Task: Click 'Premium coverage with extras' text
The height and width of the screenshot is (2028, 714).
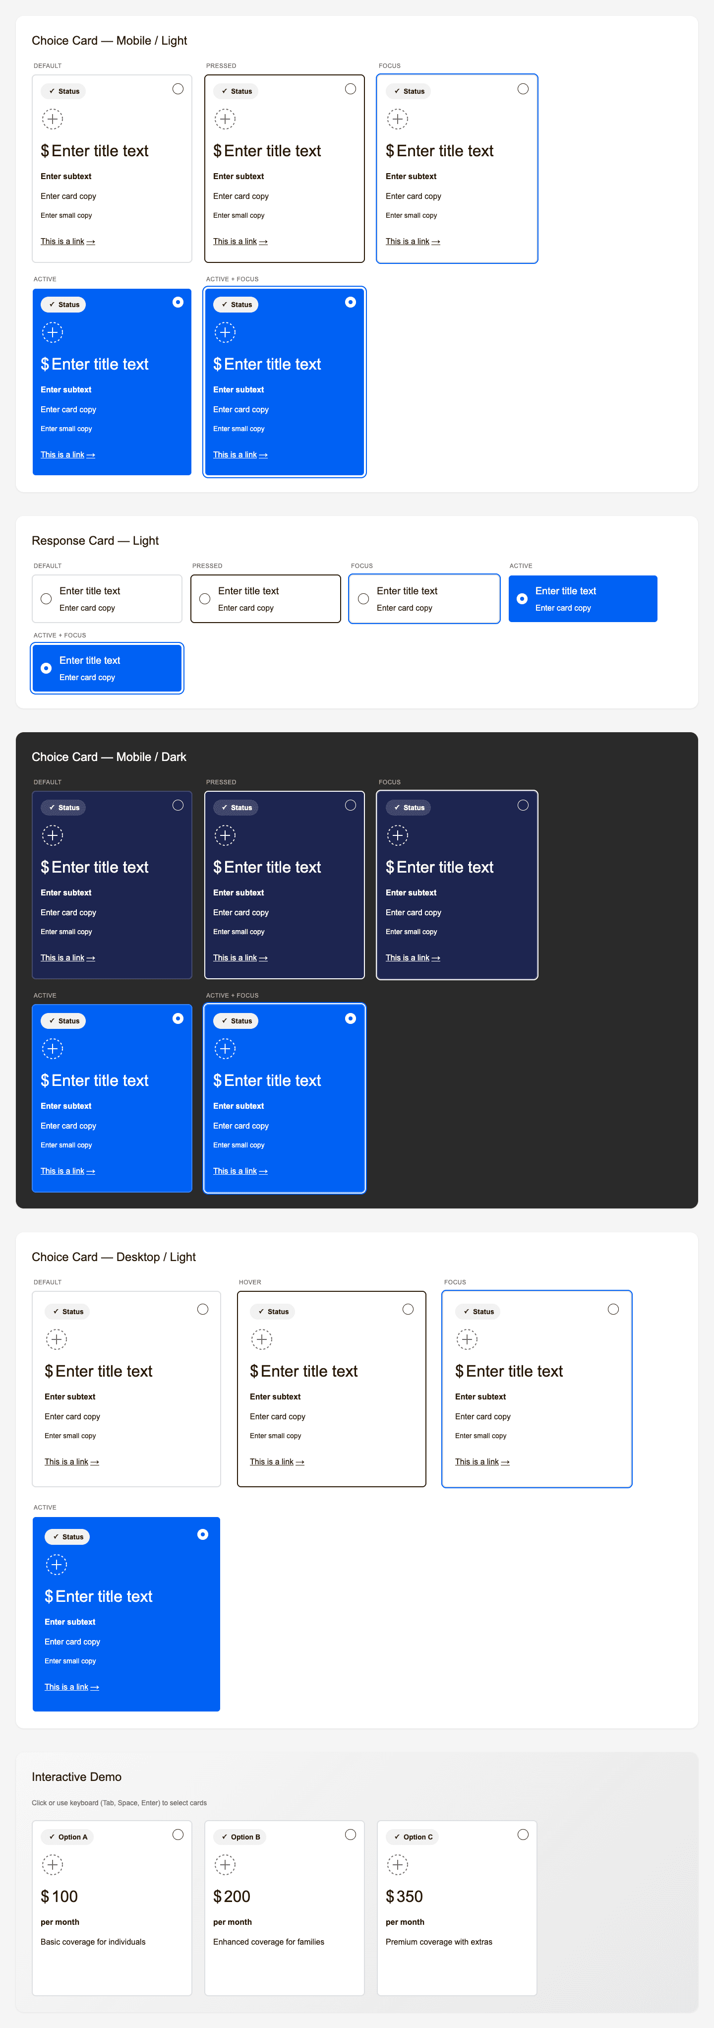Action: point(438,1943)
